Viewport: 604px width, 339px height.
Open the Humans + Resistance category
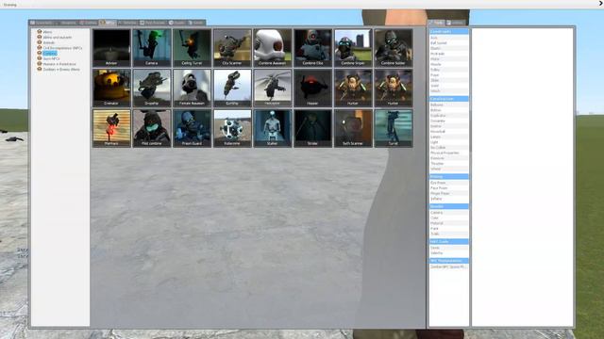click(59, 64)
